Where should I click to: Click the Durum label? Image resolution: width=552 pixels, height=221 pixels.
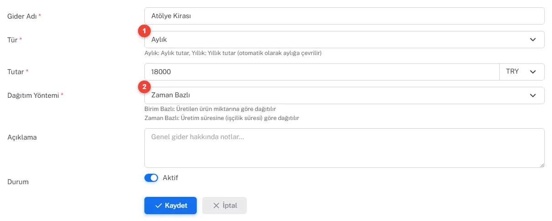18,182
